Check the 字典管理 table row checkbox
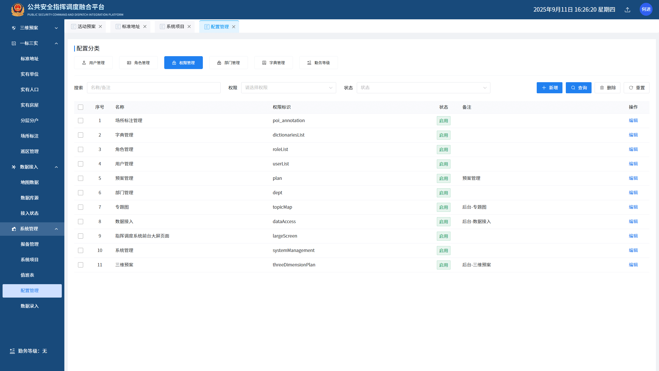The height and width of the screenshot is (371, 659). tap(81, 135)
